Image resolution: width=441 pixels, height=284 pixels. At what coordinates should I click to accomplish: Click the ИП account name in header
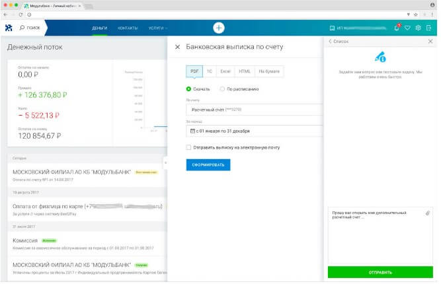pos(362,28)
